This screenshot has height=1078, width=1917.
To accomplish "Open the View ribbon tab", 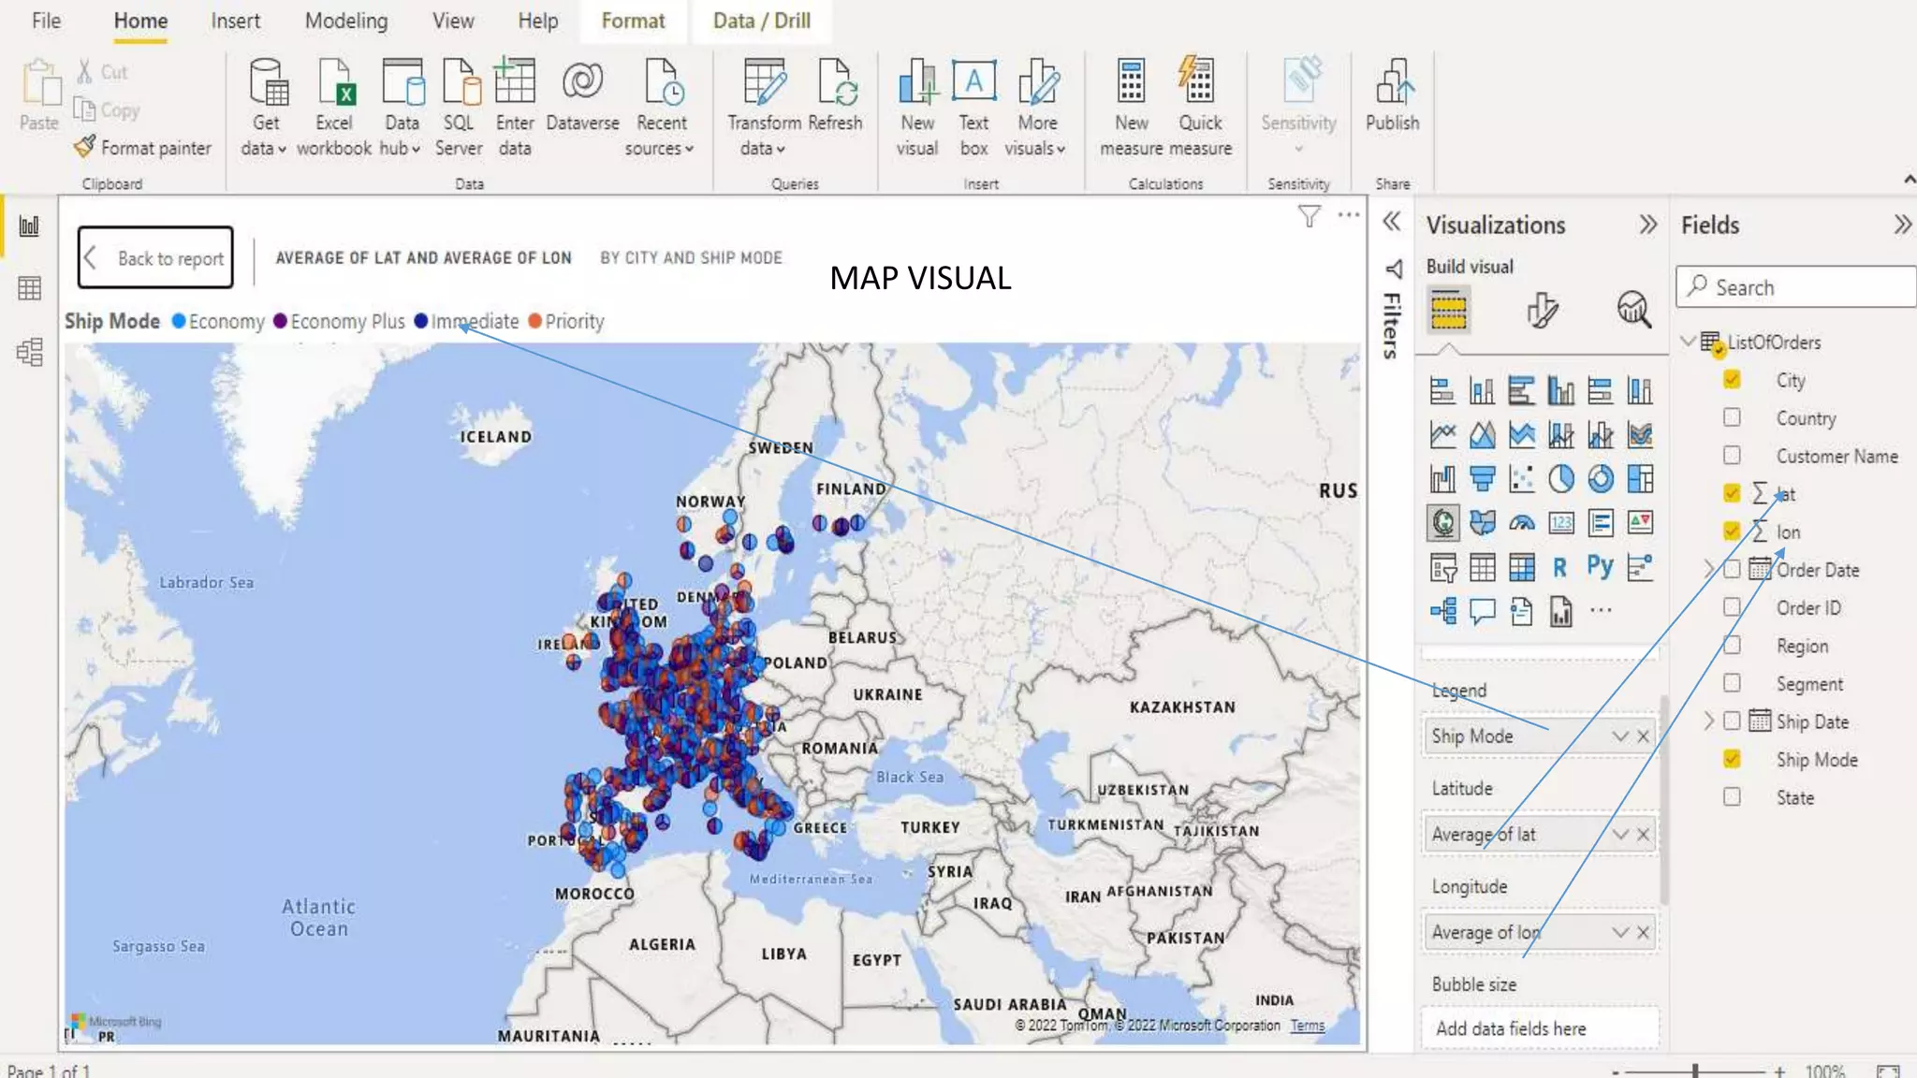I will point(453,21).
